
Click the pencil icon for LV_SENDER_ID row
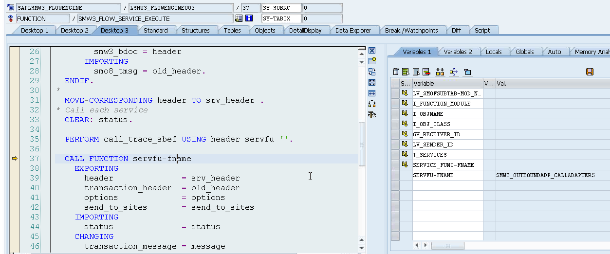coord(405,144)
